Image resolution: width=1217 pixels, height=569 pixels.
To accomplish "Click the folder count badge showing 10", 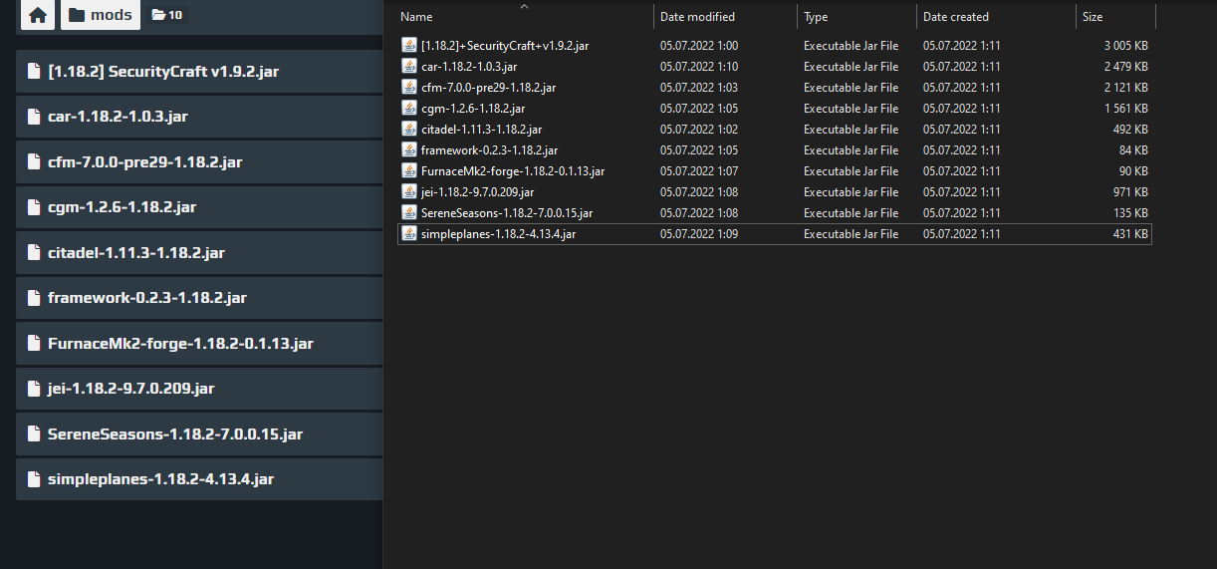I will (166, 15).
